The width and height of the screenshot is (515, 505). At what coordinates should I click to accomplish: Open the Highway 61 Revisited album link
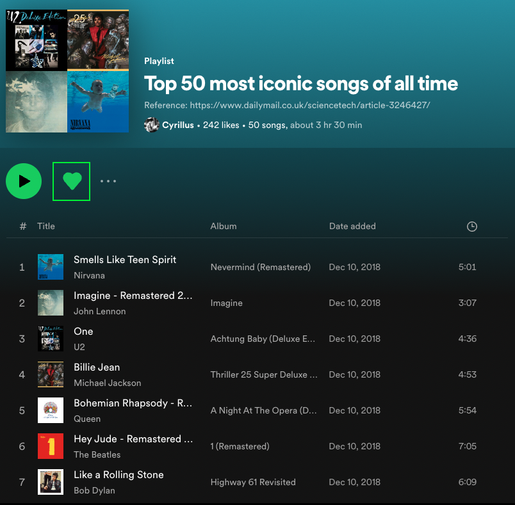(x=253, y=482)
